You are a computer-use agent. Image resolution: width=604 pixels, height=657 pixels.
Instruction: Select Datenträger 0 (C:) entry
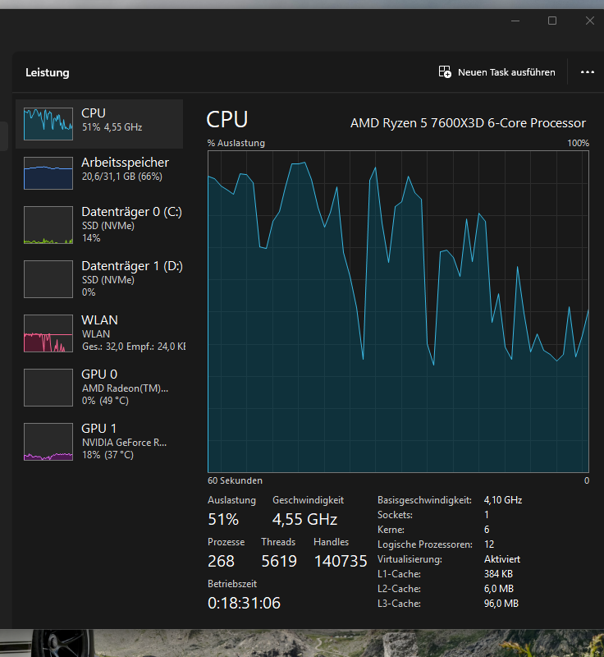click(99, 225)
